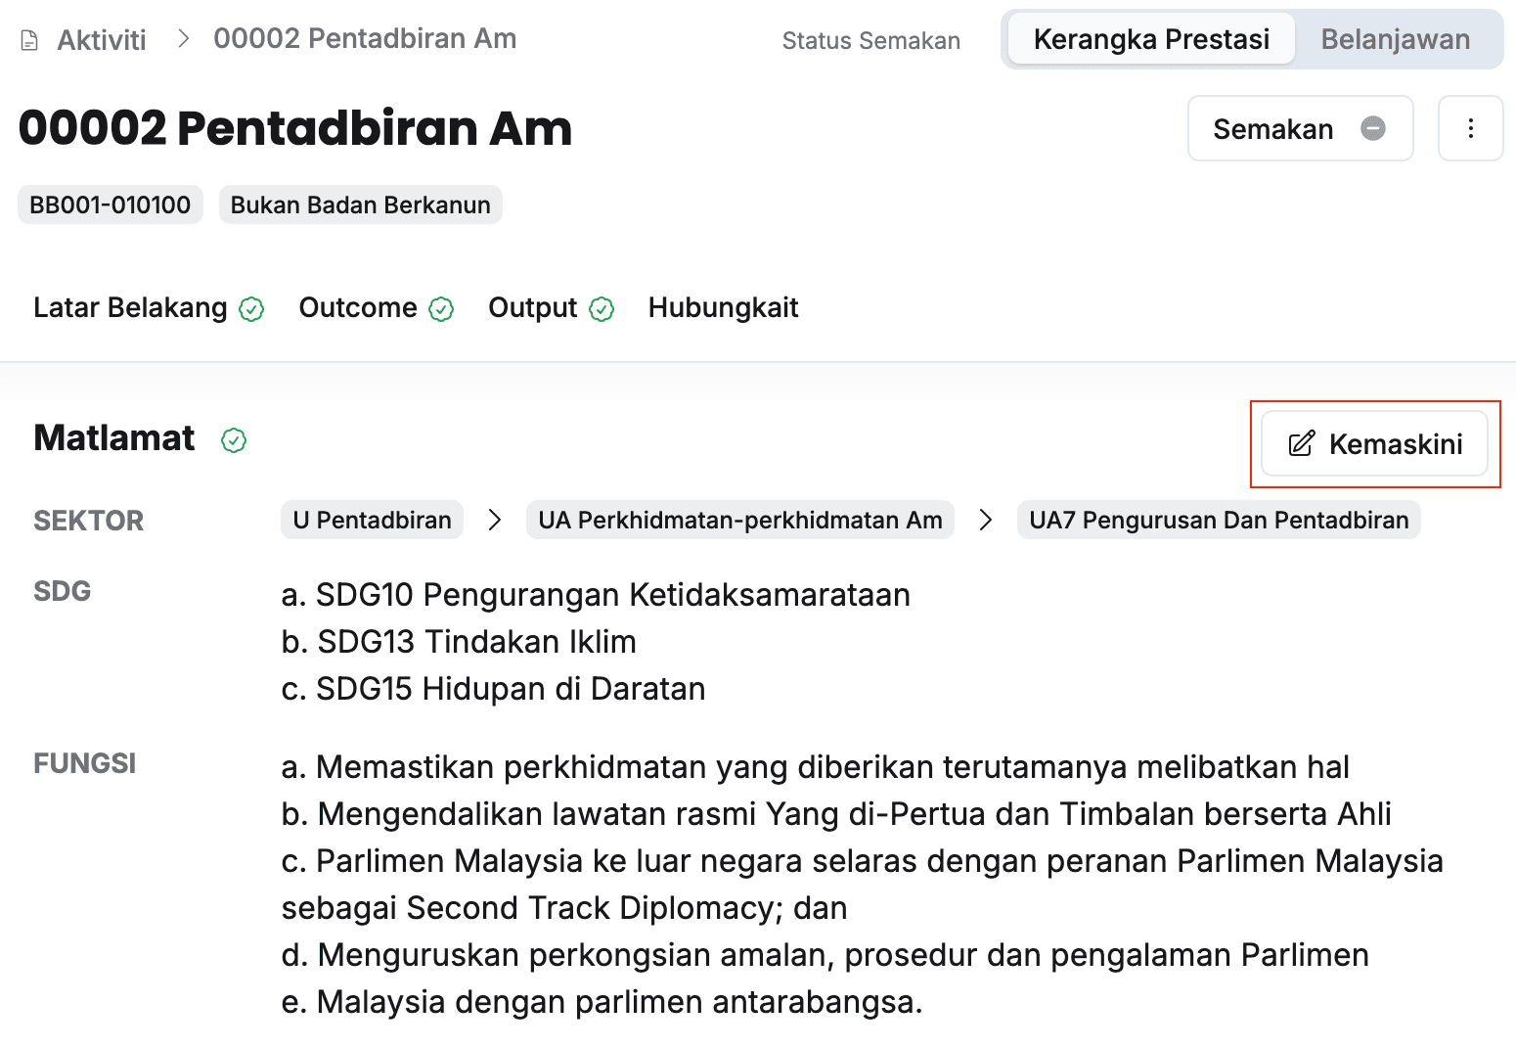Click the BB001-010100 code badge
Image resolution: width=1516 pixels, height=1049 pixels.
pos(111,205)
